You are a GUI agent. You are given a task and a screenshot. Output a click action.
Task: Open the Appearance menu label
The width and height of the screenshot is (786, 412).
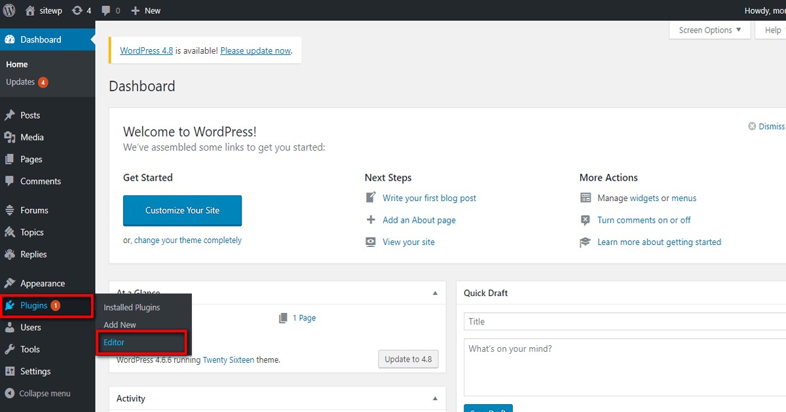click(x=43, y=284)
